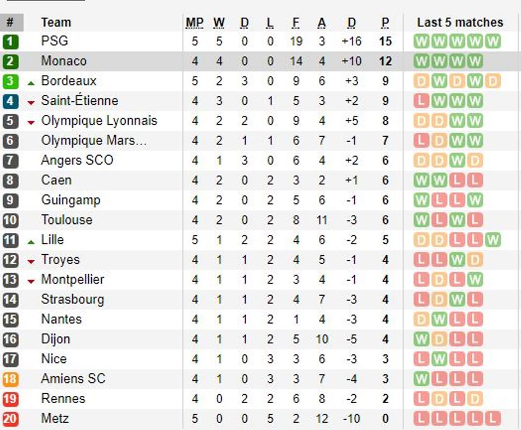Open the Olympique Lyonnais team link
This screenshot has height=430, width=521.
point(99,120)
